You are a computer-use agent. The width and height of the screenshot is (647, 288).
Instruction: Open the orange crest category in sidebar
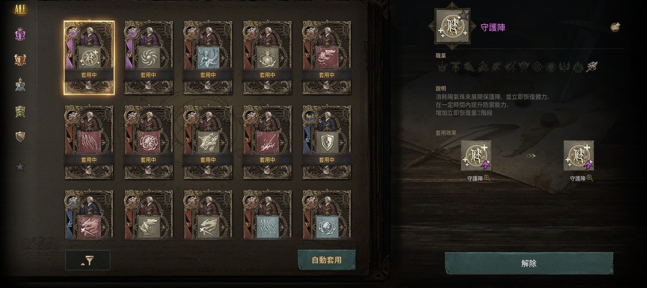coord(20,60)
